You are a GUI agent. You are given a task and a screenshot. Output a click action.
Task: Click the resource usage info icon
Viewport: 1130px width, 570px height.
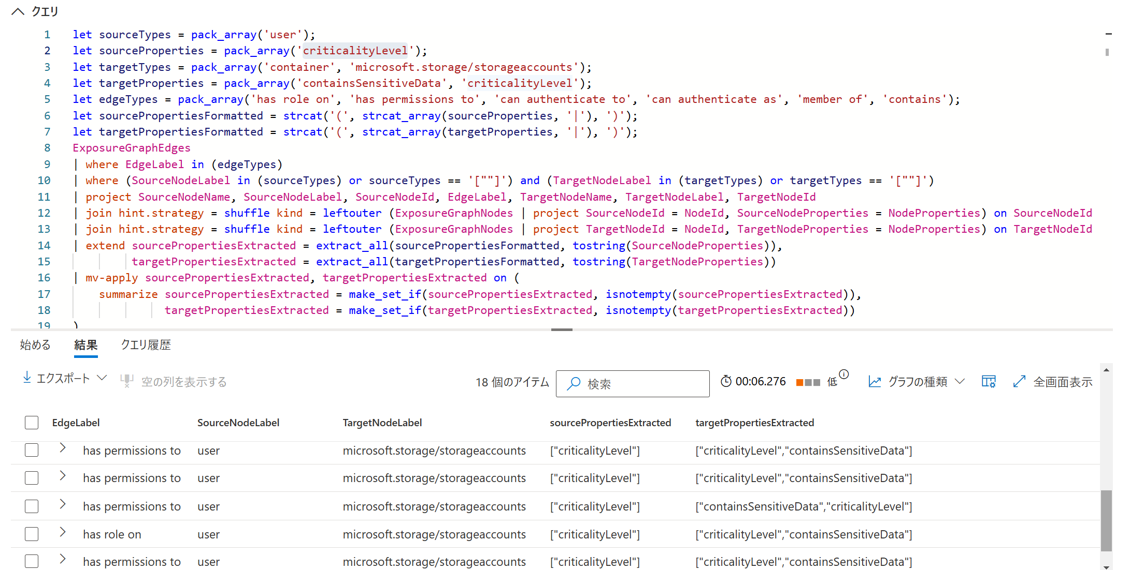[844, 374]
